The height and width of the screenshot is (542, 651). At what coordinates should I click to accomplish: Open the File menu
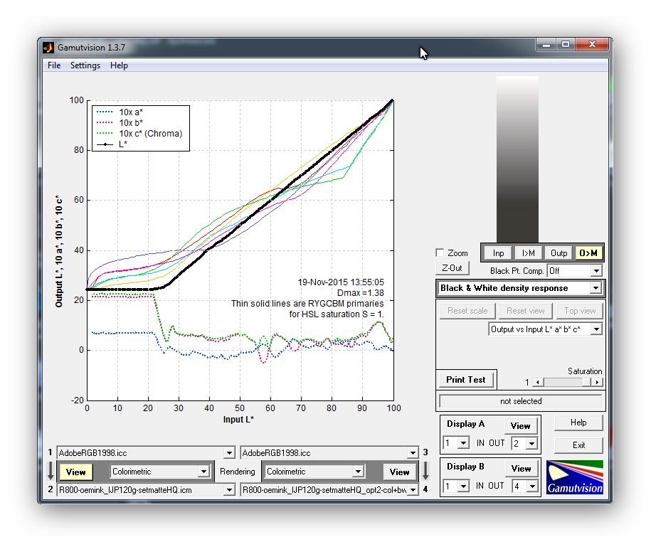(x=54, y=65)
